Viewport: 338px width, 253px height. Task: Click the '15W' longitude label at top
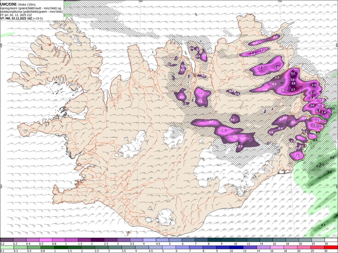[x=280, y=1]
